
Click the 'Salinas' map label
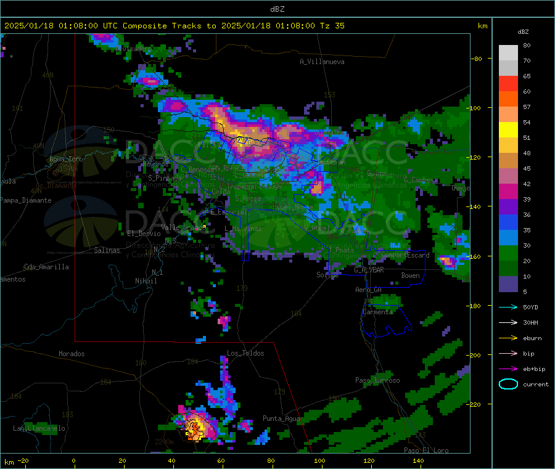[x=107, y=250]
